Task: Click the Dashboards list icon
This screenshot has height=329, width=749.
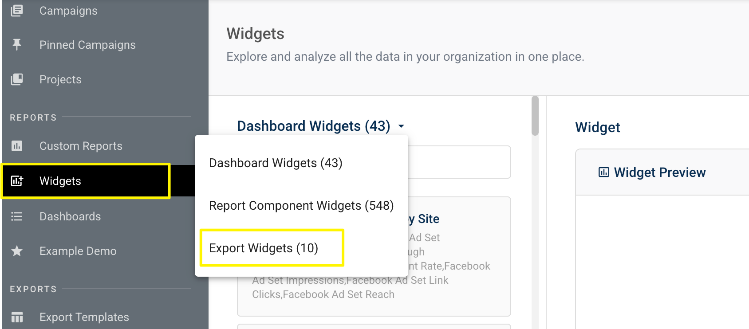Action: click(x=17, y=216)
